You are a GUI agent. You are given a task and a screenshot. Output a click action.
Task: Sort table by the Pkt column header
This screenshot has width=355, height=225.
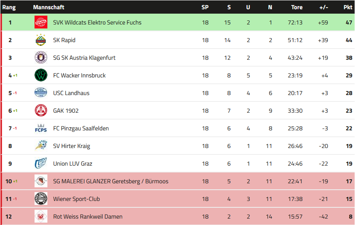pyautogui.click(x=348, y=7)
